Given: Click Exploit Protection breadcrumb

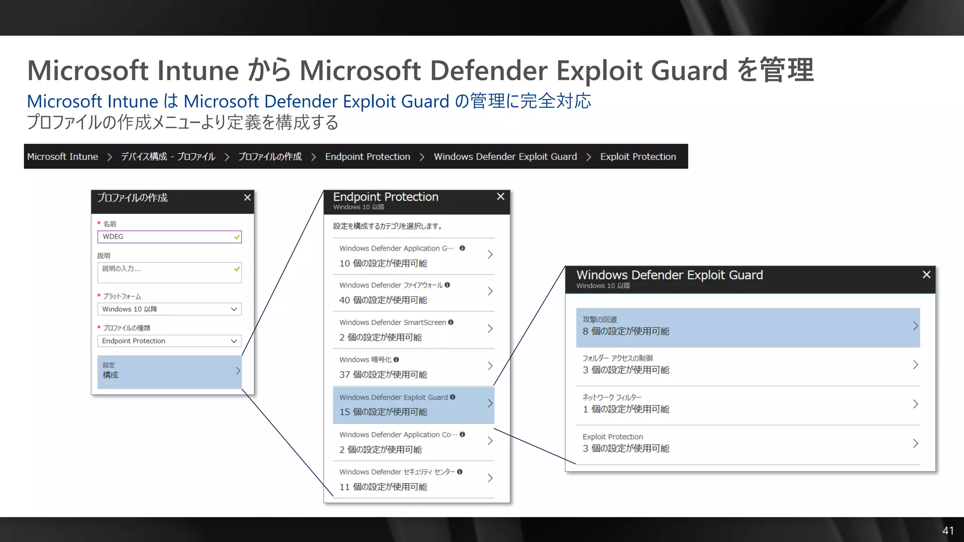Looking at the screenshot, I should coord(638,157).
